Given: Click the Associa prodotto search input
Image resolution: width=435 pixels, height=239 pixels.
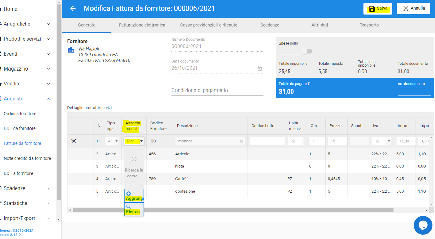Looking at the screenshot, I should [132, 141].
